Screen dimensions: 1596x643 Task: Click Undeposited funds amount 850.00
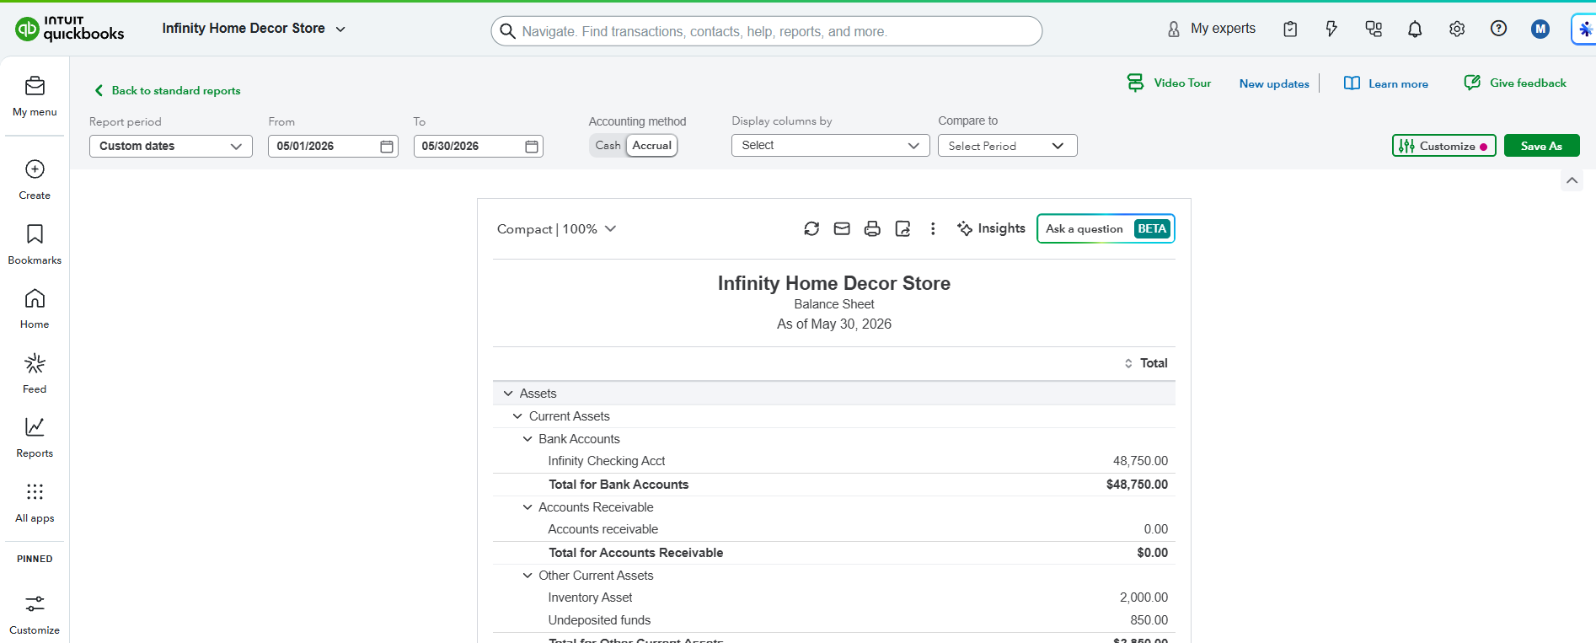(x=1149, y=620)
